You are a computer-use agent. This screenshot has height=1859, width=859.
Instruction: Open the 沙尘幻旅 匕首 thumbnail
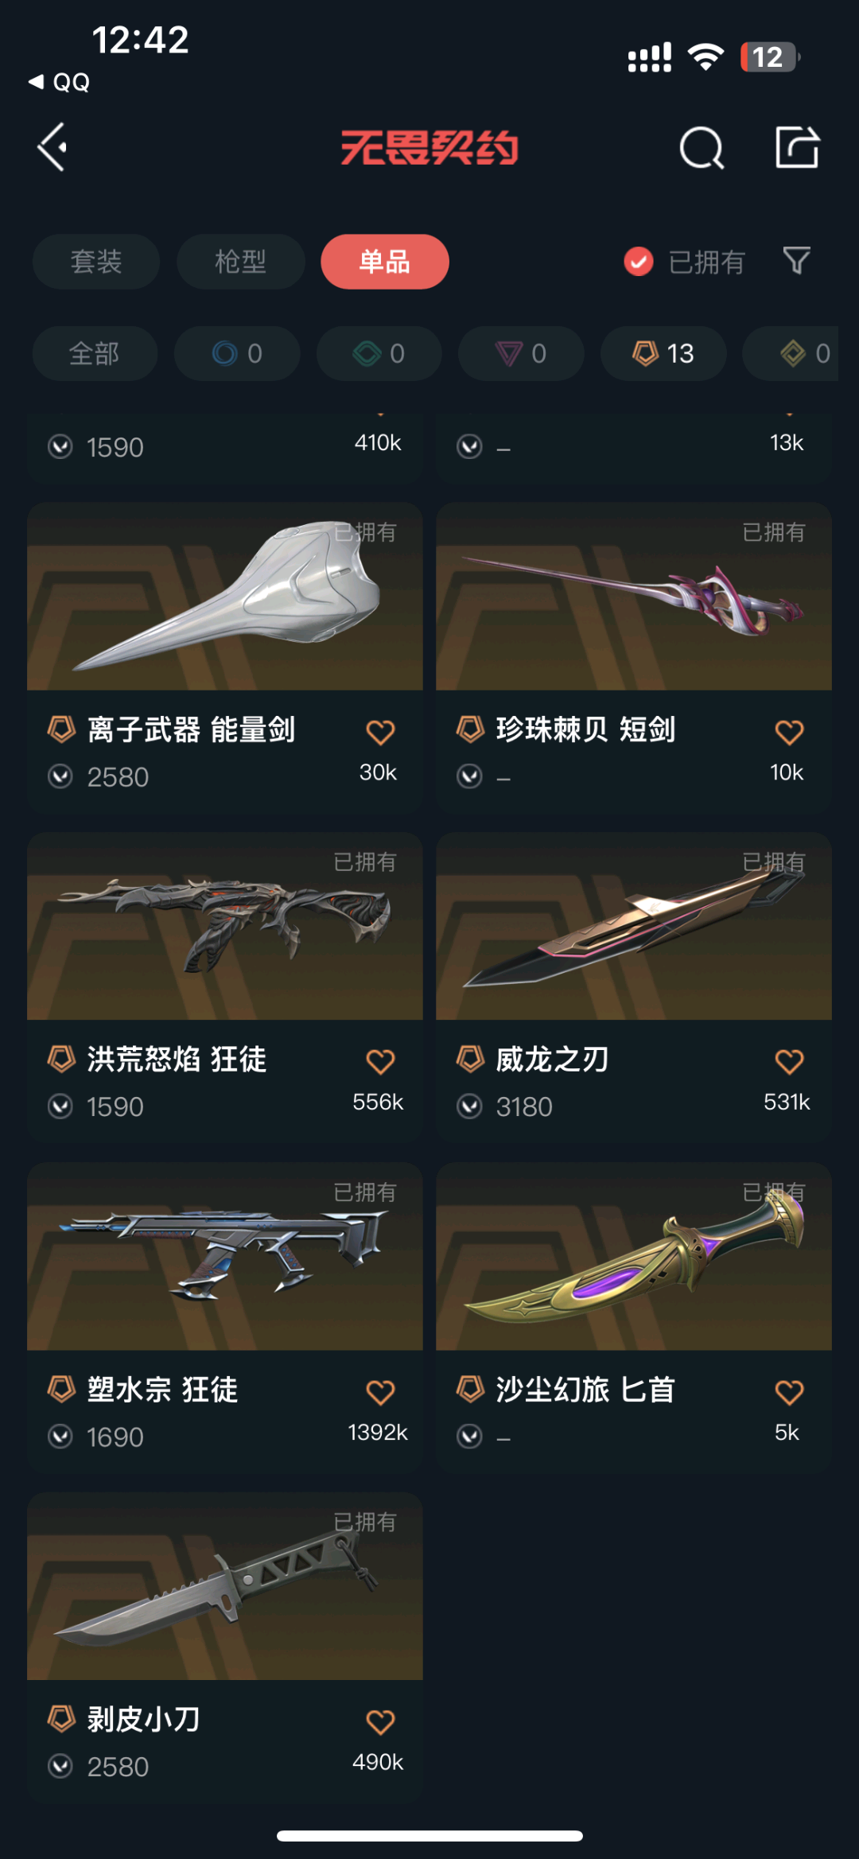pos(634,1256)
